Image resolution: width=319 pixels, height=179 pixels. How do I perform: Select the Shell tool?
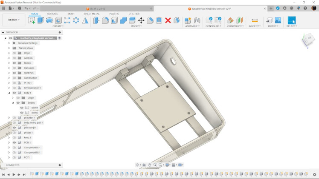pos(114,20)
